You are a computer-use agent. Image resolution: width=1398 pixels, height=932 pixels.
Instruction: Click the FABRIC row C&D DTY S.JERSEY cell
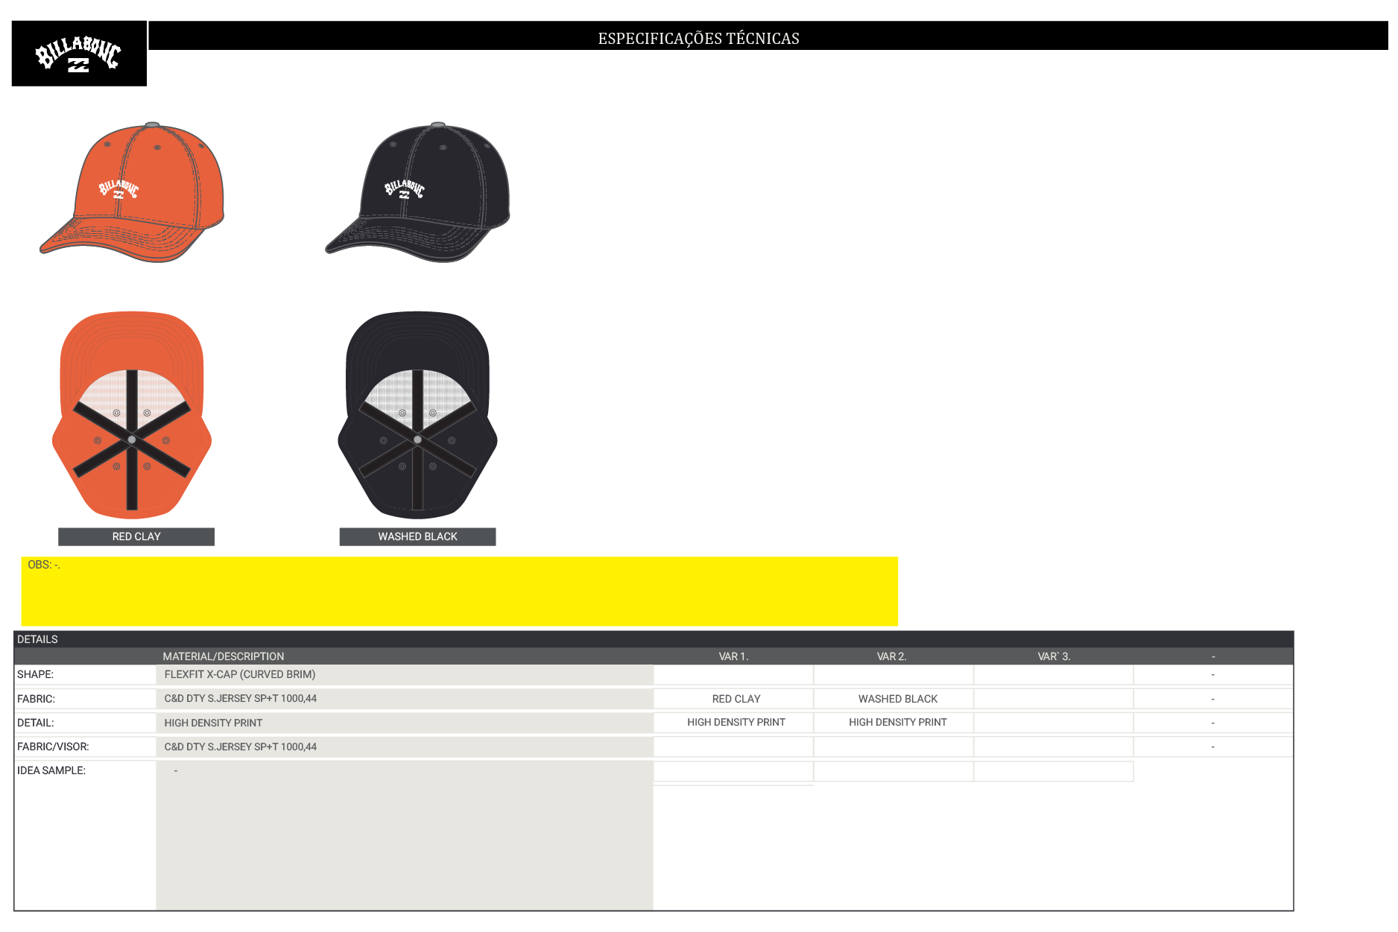click(405, 699)
